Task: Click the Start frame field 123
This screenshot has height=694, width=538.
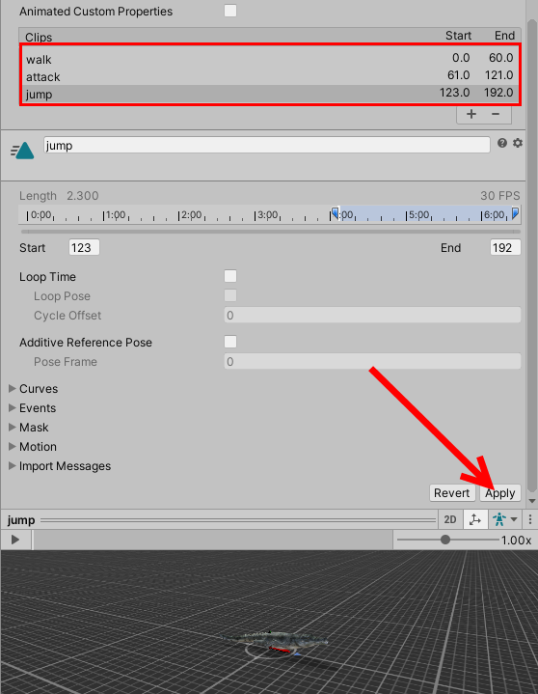Action: click(x=84, y=247)
